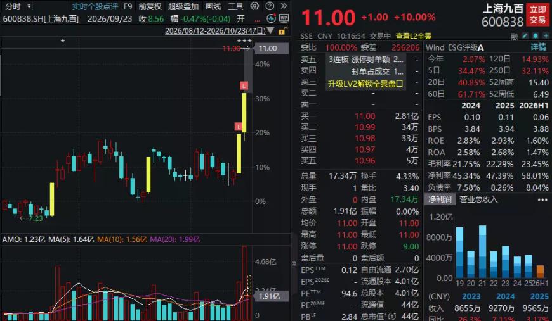552x321 pixels.
Task: Click the 1.91亿 volume axis label
Action: tap(272, 296)
